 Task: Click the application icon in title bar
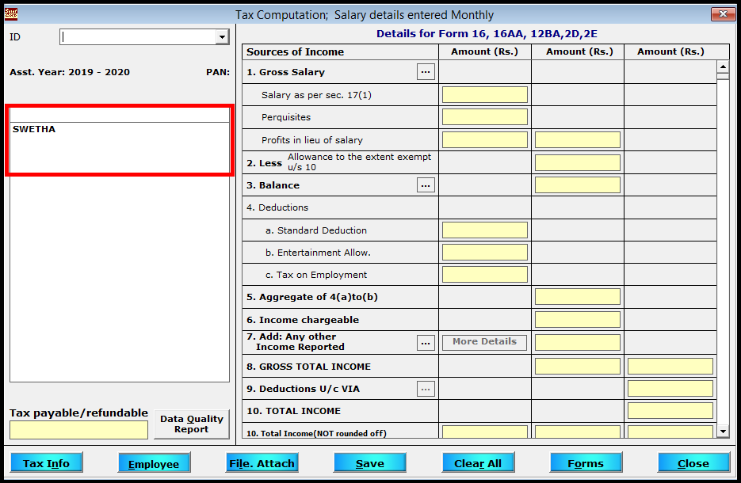pos(11,14)
